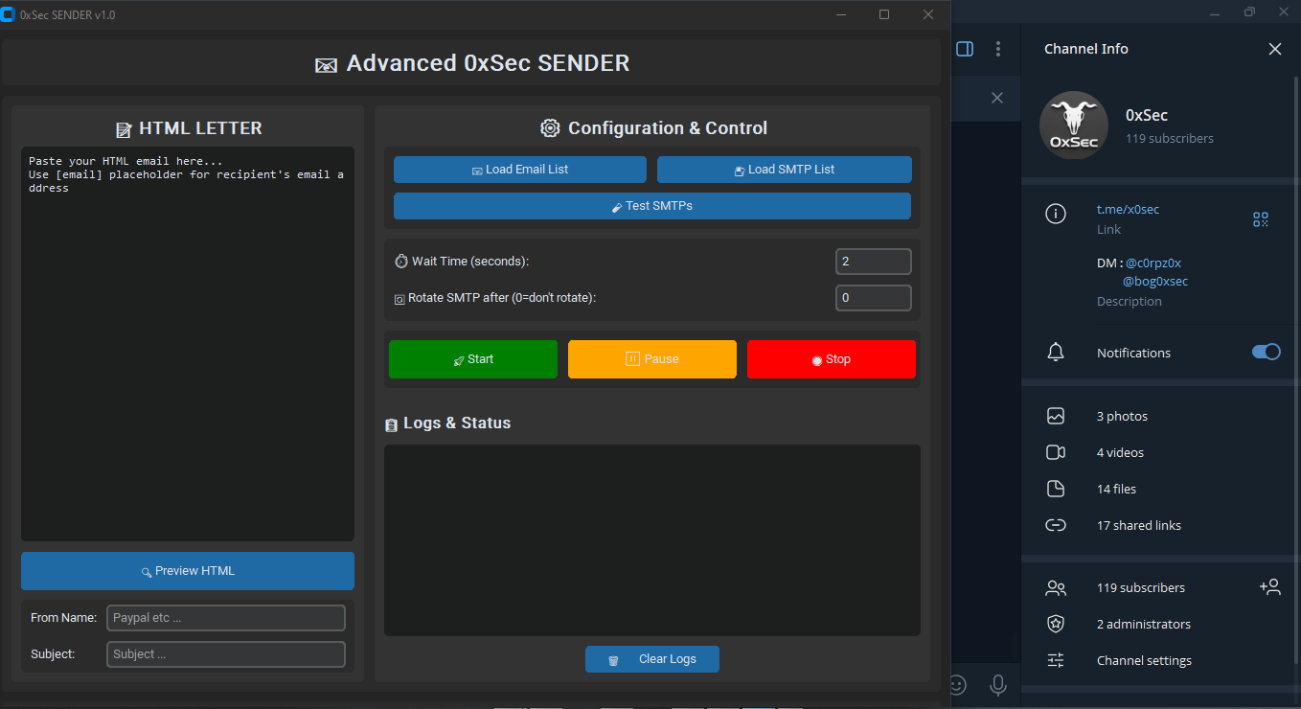Open the three-dot more options menu
Image resolution: width=1301 pixels, height=709 pixels.
tap(998, 49)
